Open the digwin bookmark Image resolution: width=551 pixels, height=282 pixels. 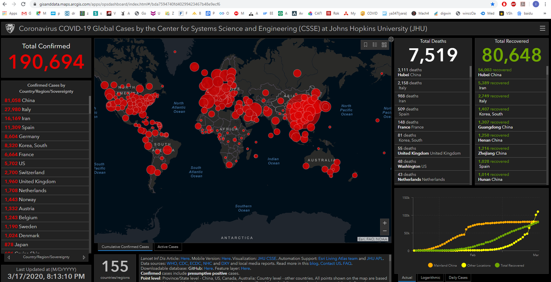(443, 13)
